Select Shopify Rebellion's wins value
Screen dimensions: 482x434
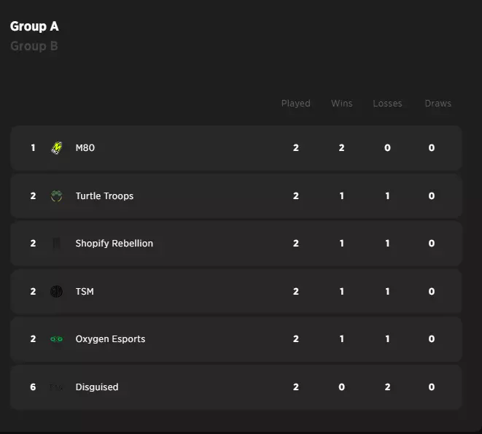pos(341,244)
